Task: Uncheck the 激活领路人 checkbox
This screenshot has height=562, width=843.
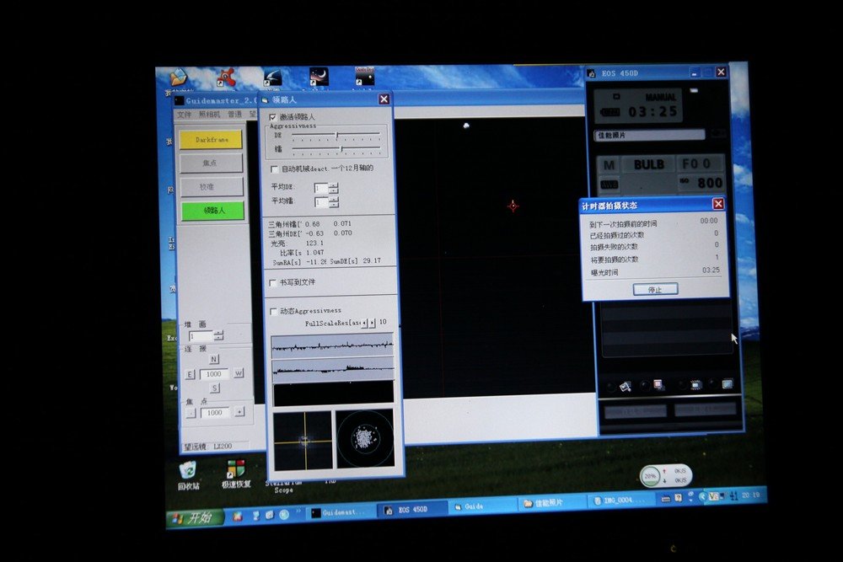Action: (x=273, y=116)
